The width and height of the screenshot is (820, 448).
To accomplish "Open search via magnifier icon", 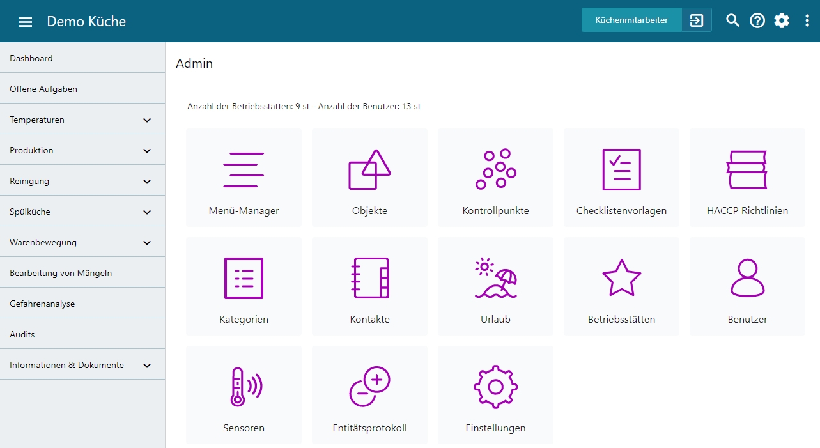I will (733, 20).
